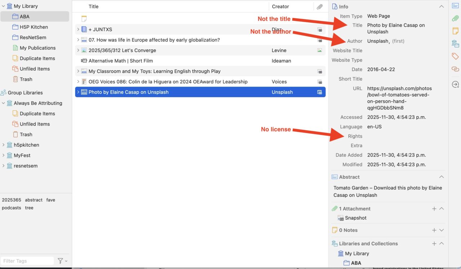Click the Filter Tags search field
Image resolution: width=461 pixels, height=269 pixels.
[x=27, y=261]
